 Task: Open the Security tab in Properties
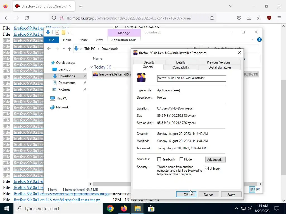point(149,62)
